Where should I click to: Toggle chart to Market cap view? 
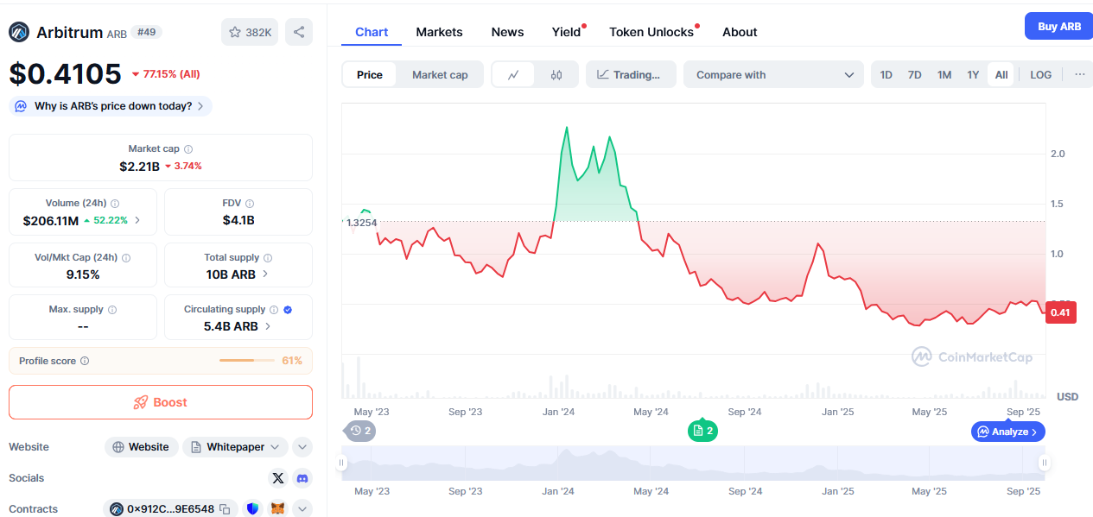[x=440, y=75]
